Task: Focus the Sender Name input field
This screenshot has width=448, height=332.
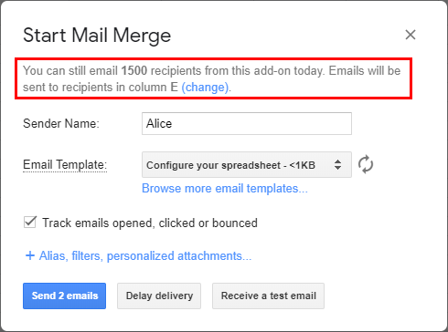Action: tap(247, 123)
